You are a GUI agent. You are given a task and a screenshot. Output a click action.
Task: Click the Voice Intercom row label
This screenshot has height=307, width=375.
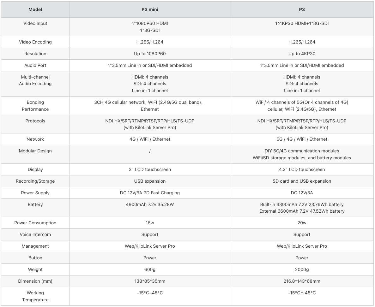pos(35,234)
